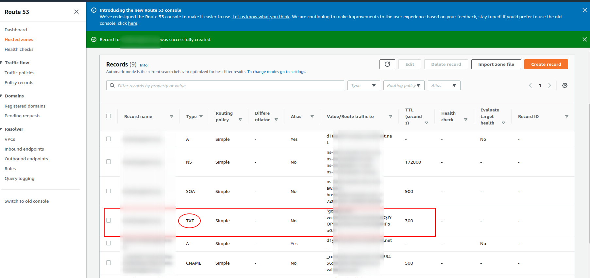This screenshot has width=590, height=278.
Task: Open the Routing policy filter dropdown
Action: pos(404,85)
